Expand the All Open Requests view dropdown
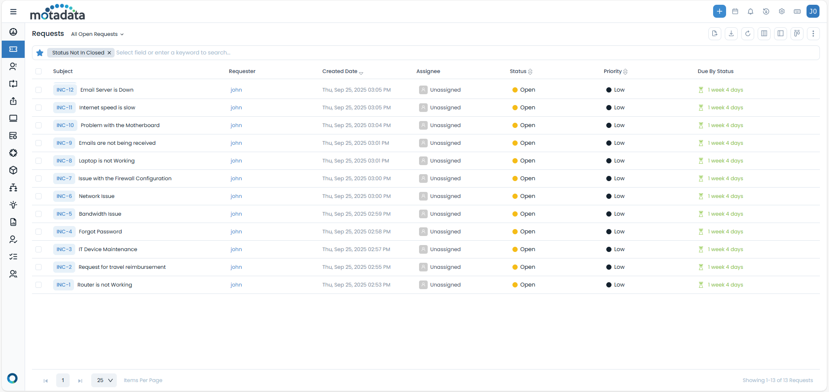This screenshot has width=829, height=392. point(97,34)
